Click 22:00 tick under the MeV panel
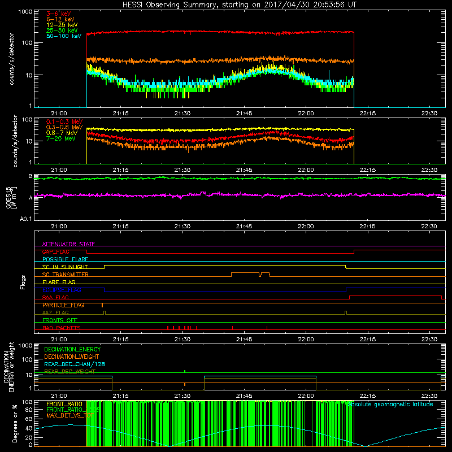 [306, 170]
